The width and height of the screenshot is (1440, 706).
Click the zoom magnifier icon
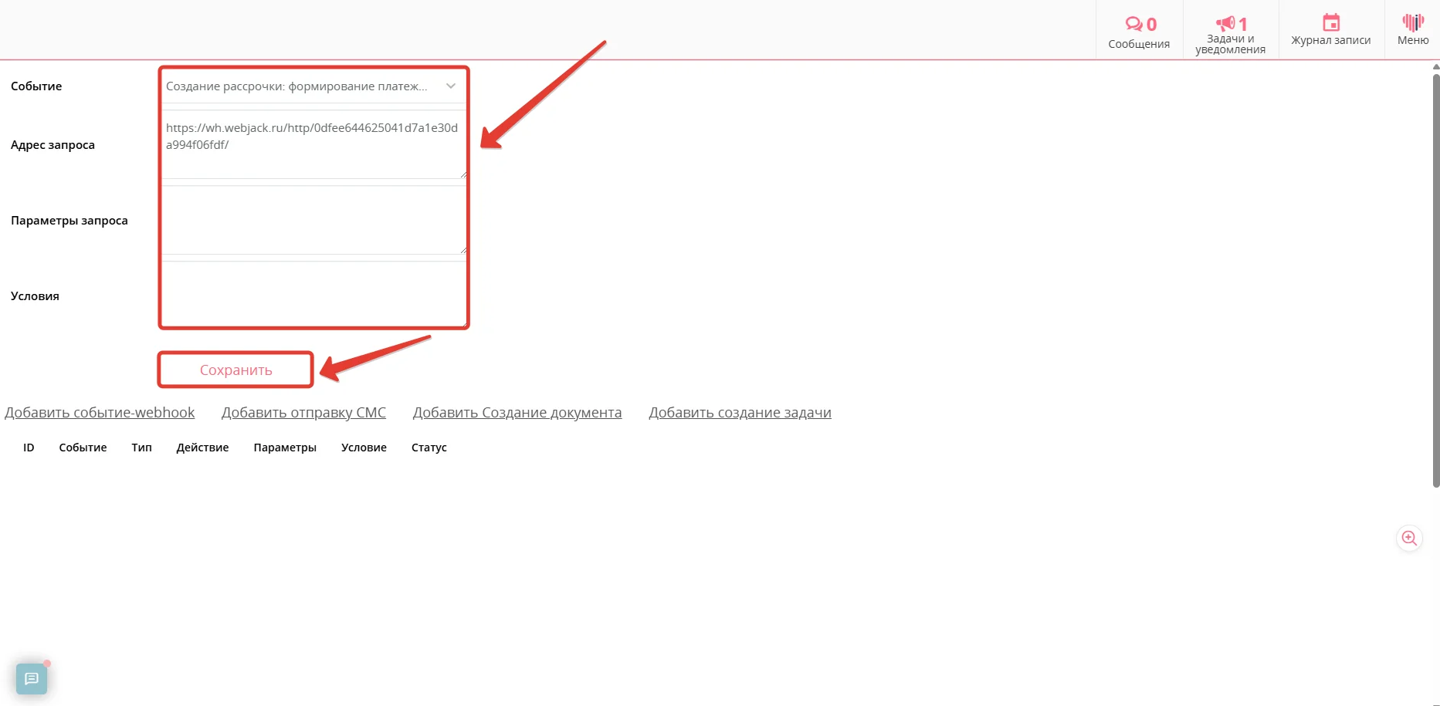(x=1409, y=538)
